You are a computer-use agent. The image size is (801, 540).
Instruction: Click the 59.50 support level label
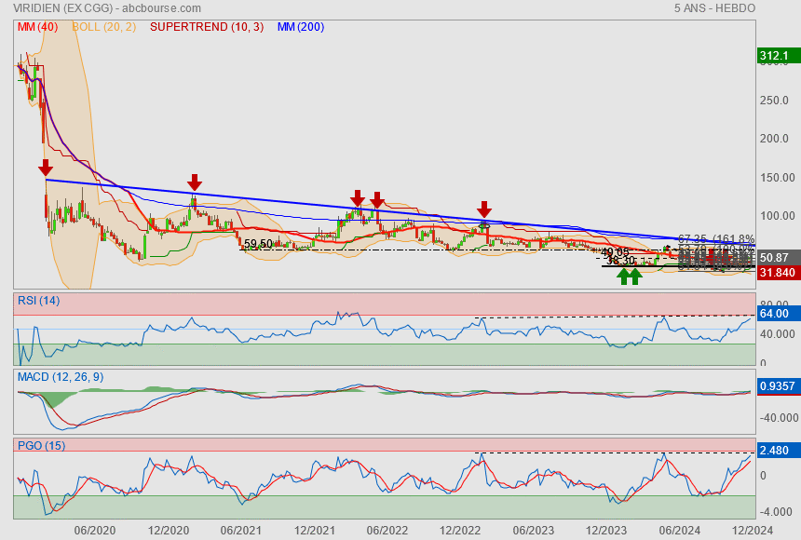click(258, 244)
